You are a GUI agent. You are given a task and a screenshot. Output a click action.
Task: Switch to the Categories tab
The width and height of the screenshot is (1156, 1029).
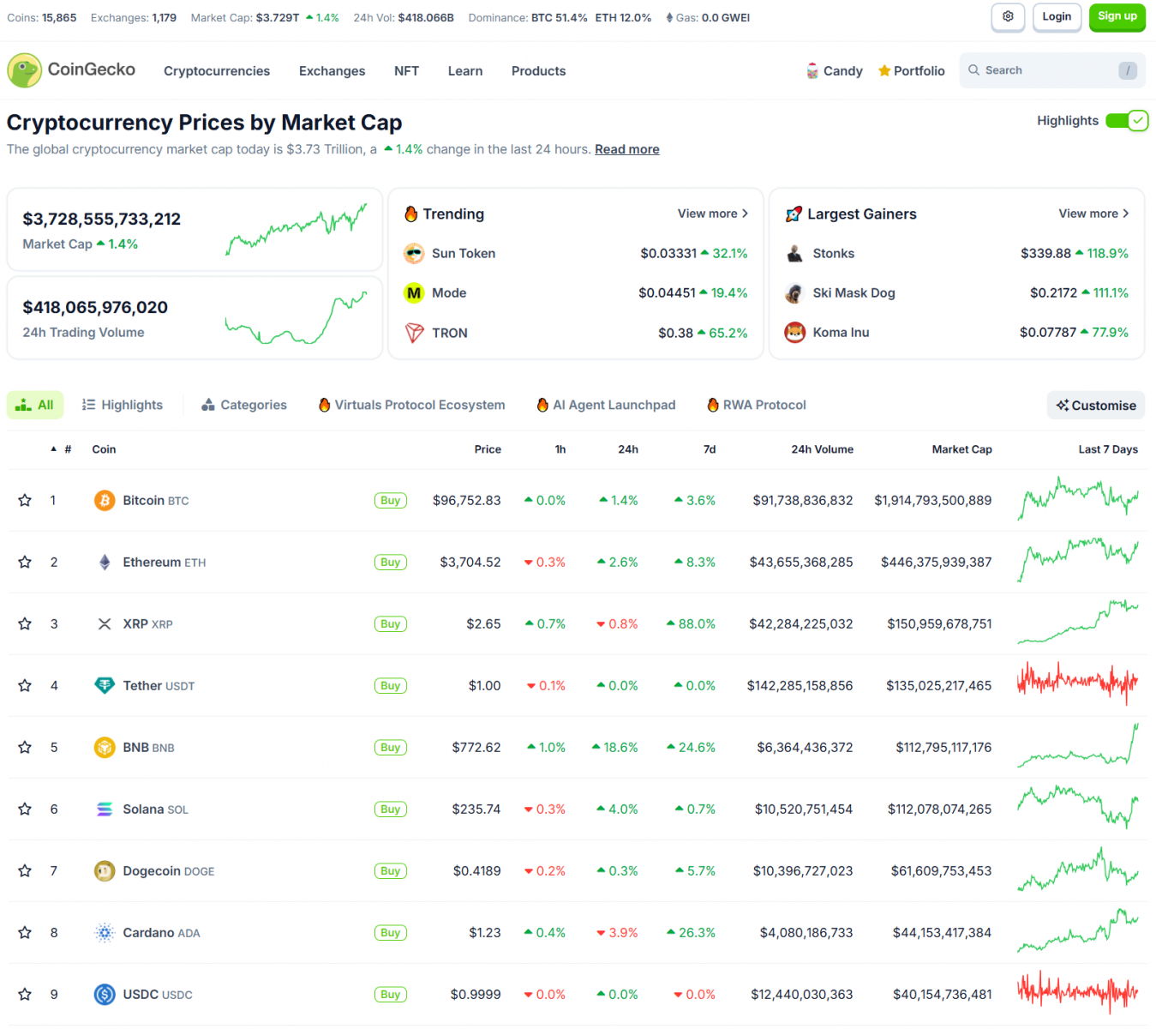(244, 405)
